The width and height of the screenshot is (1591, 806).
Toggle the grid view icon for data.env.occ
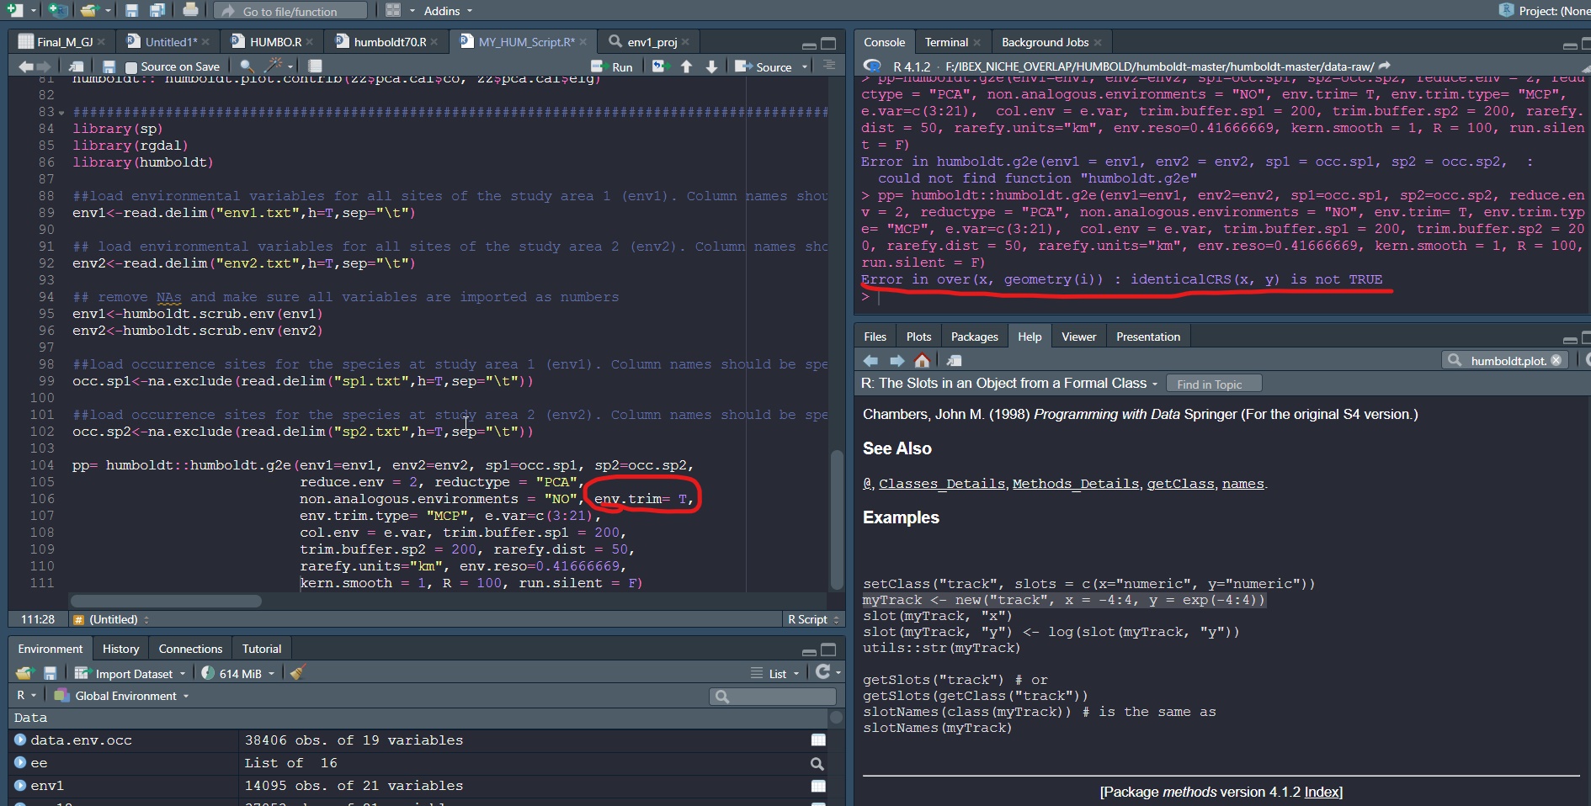tap(817, 740)
